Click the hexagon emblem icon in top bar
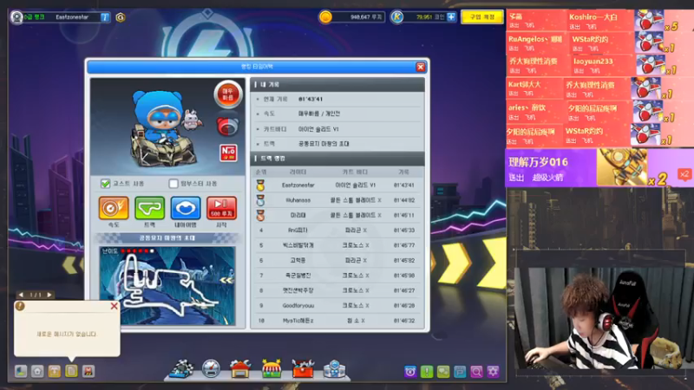 pyautogui.click(x=120, y=17)
